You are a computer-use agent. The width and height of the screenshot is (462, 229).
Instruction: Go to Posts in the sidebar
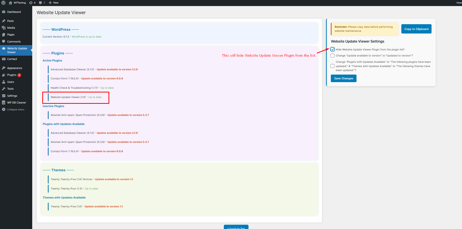pos(16,21)
